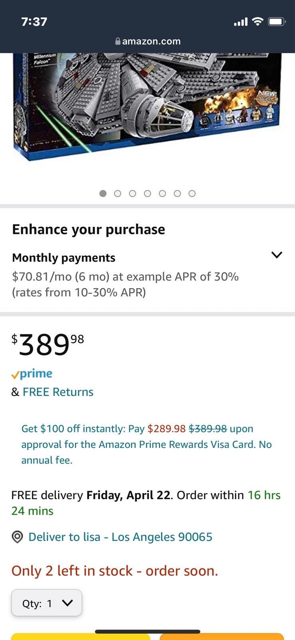Open the FREE Returns link
Image resolution: width=295 pixels, height=640 pixels.
click(58, 392)
